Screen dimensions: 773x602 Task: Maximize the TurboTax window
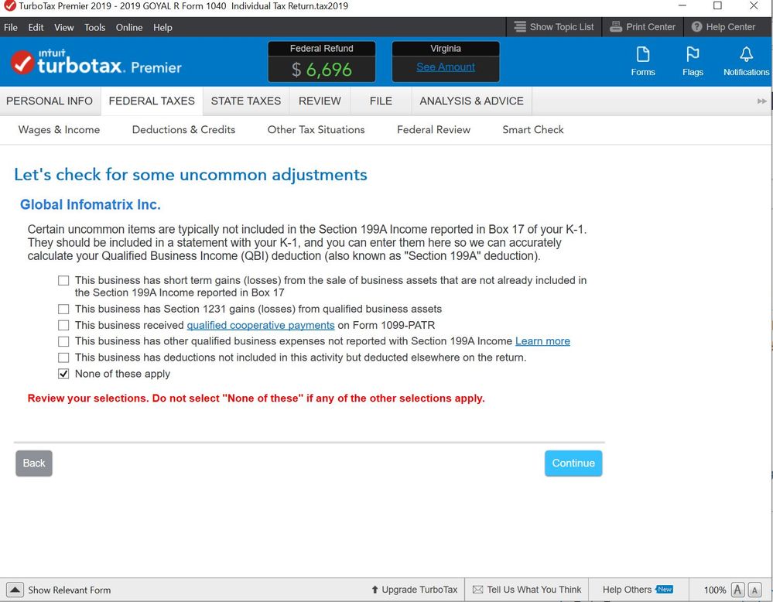point(718,6)
